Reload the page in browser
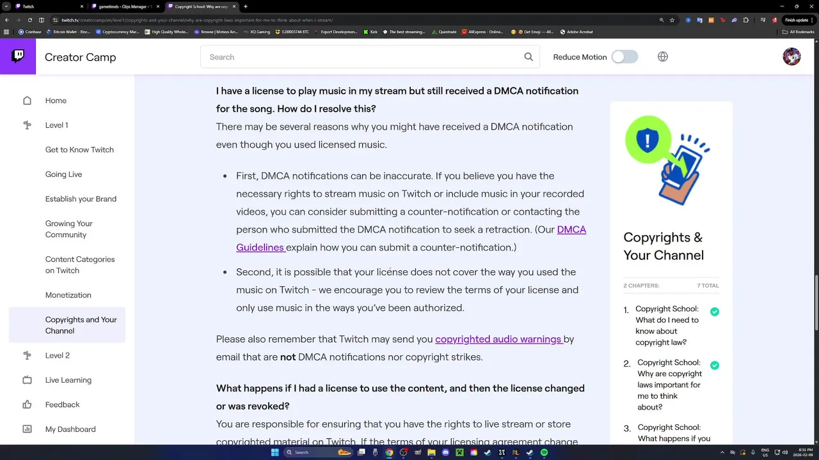 pyautogui.click(x=30, y=20)
